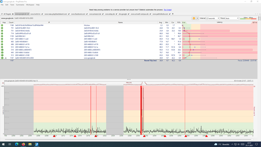
Task: Open Windows Start menu
Action: coord(3,144)
